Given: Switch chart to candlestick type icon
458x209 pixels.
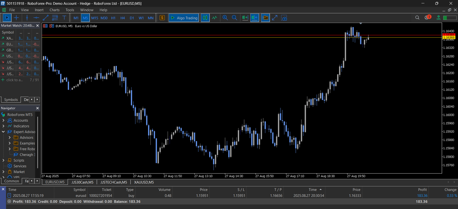Looking at the screenshot, I should [205, 18].
